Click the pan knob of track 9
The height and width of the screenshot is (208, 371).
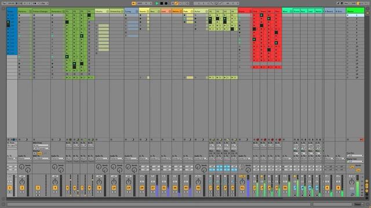[99, 182]
